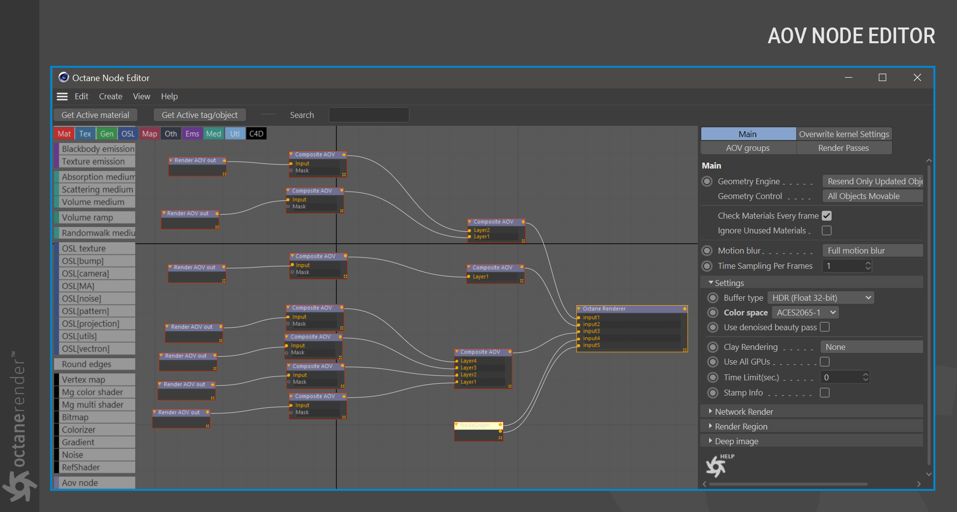This screenshot has width=957, height=512.
Task: Enable Stamp Info checkbox
Action: pos(825,393)
